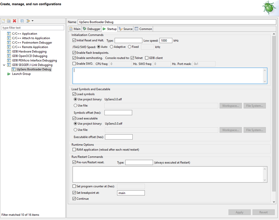Select Use file for executable

[x=75, y=130]
